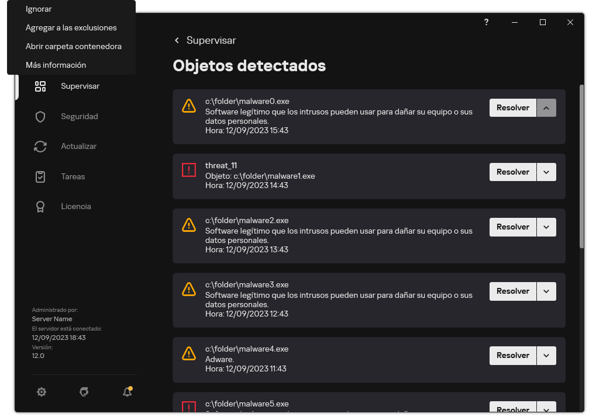Select the Licencia key icon
The height and width of the screenshot is (417, 589).
point(40,206)
